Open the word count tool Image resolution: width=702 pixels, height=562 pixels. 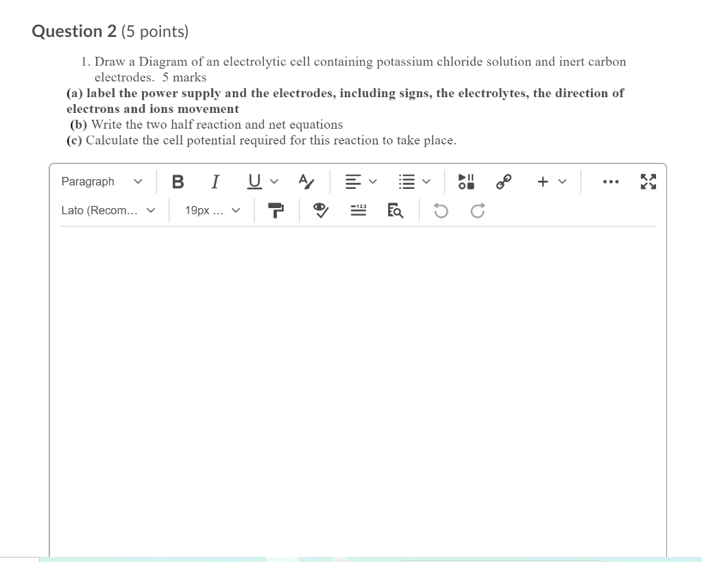point(358,210)
